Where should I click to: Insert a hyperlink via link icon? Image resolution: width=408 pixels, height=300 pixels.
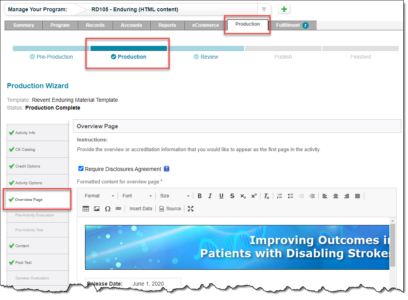118,209
